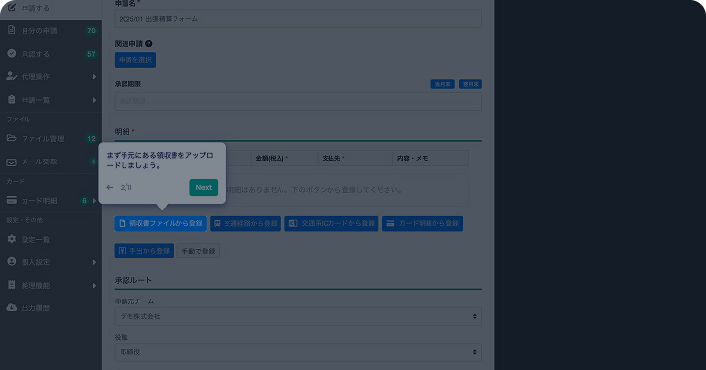Set the deadline with the 当月末 button
706x370 pixels.
pos(442,84)
